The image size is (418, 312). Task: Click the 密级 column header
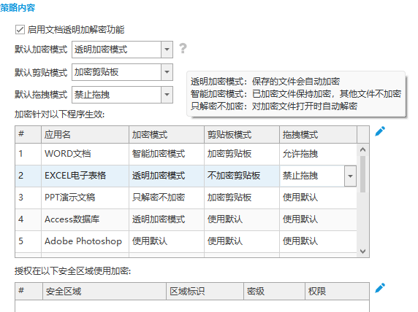(274, 292)
